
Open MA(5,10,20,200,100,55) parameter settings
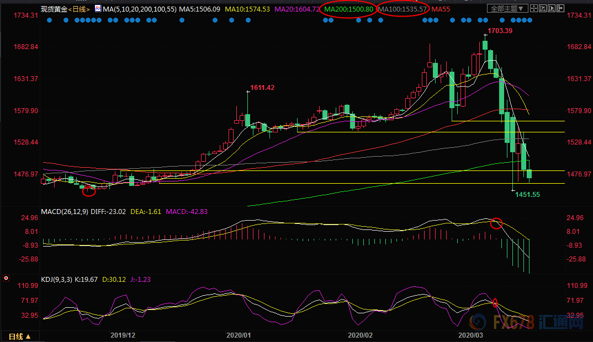point(140,9)
